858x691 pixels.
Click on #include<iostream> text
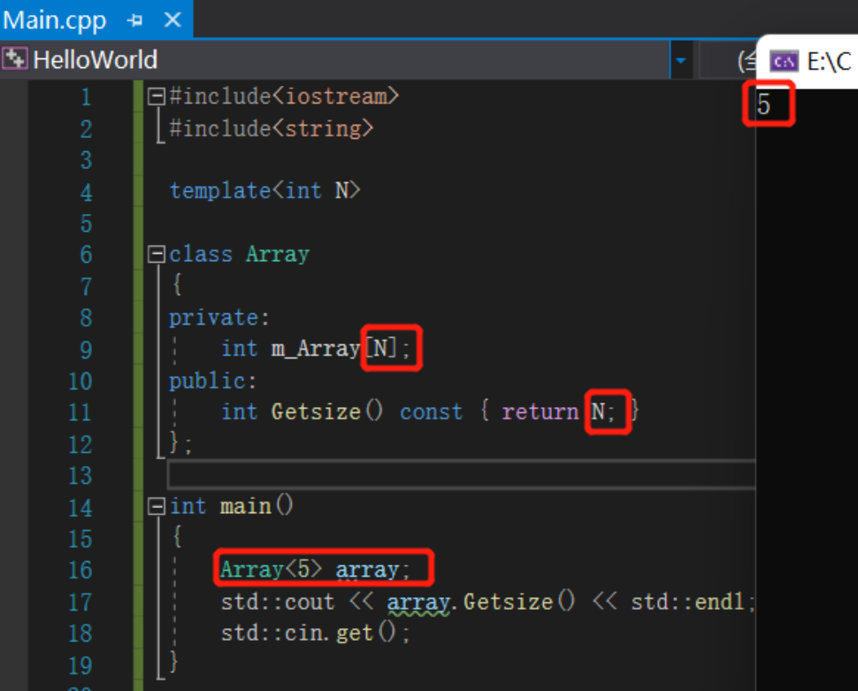pyautogui.click(x=284, y=96)
